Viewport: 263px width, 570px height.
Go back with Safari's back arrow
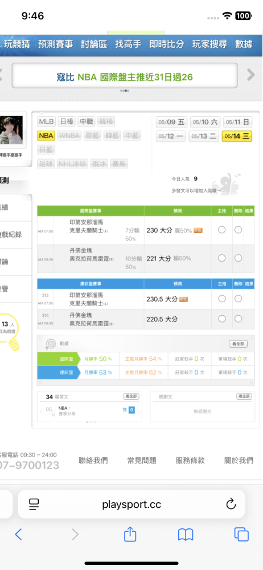click(18, 534)
